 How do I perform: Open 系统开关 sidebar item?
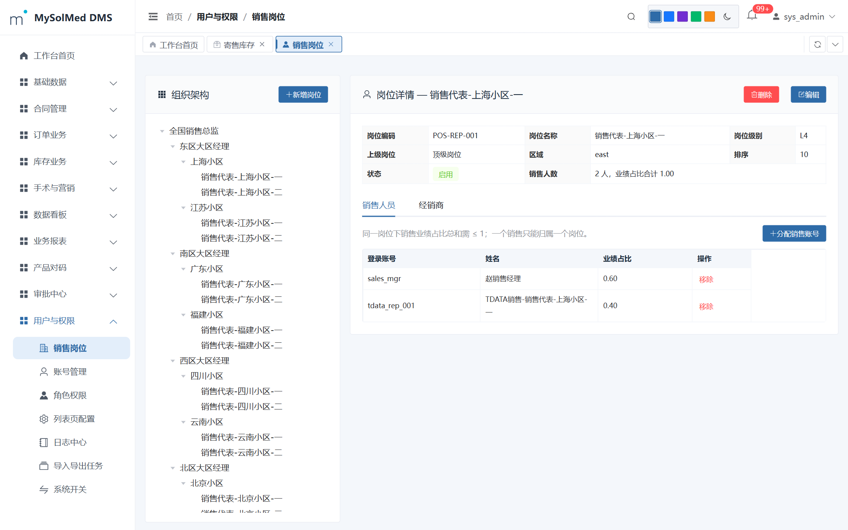(x=71, y=490)
